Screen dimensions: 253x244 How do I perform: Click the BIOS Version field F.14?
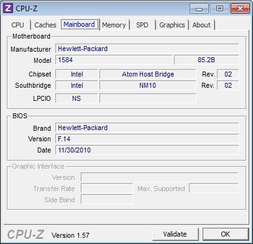[147, 139]
